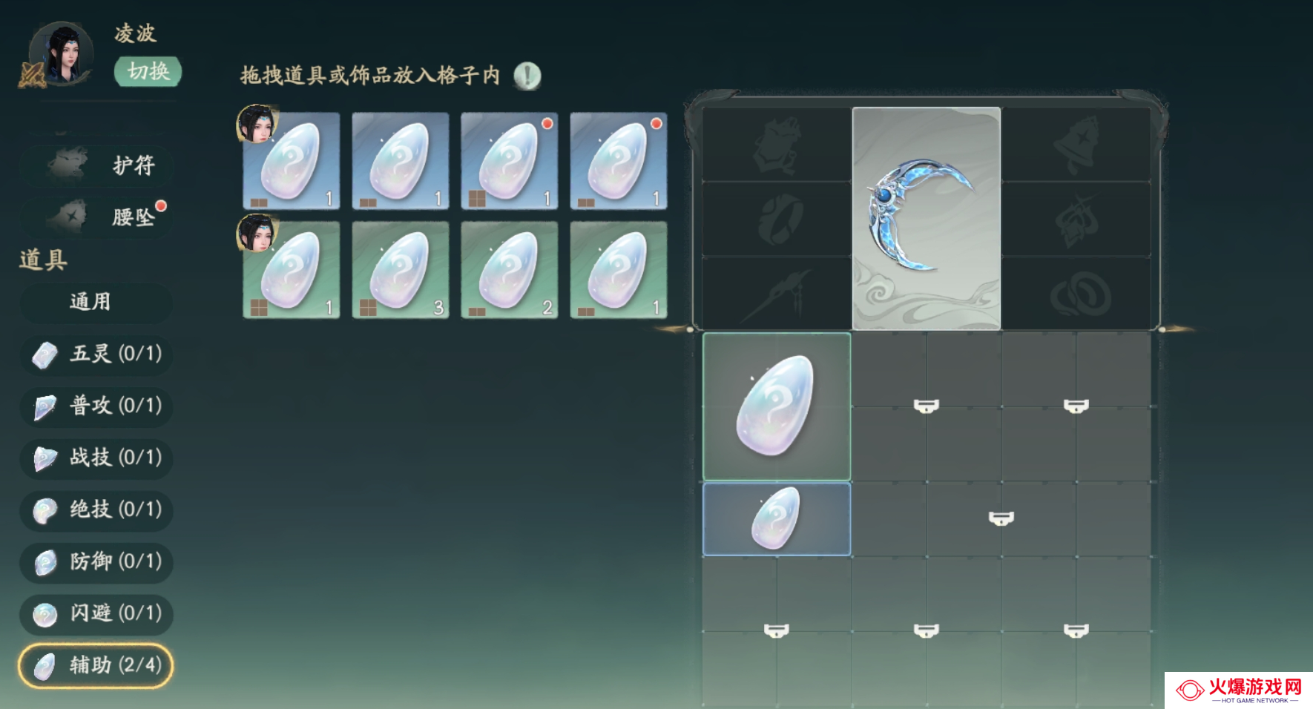Choose the 普攻 (0/1) filter
The image size is (1313, 709).
click(96, 406)
